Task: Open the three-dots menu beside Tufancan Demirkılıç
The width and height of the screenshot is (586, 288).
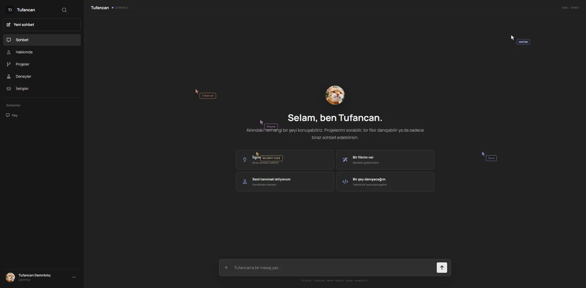Action: point(74,277)
